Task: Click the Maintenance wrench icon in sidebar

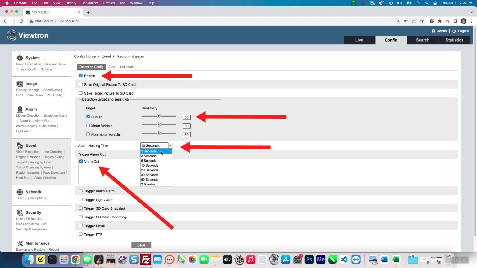Action: click(19, 243)
